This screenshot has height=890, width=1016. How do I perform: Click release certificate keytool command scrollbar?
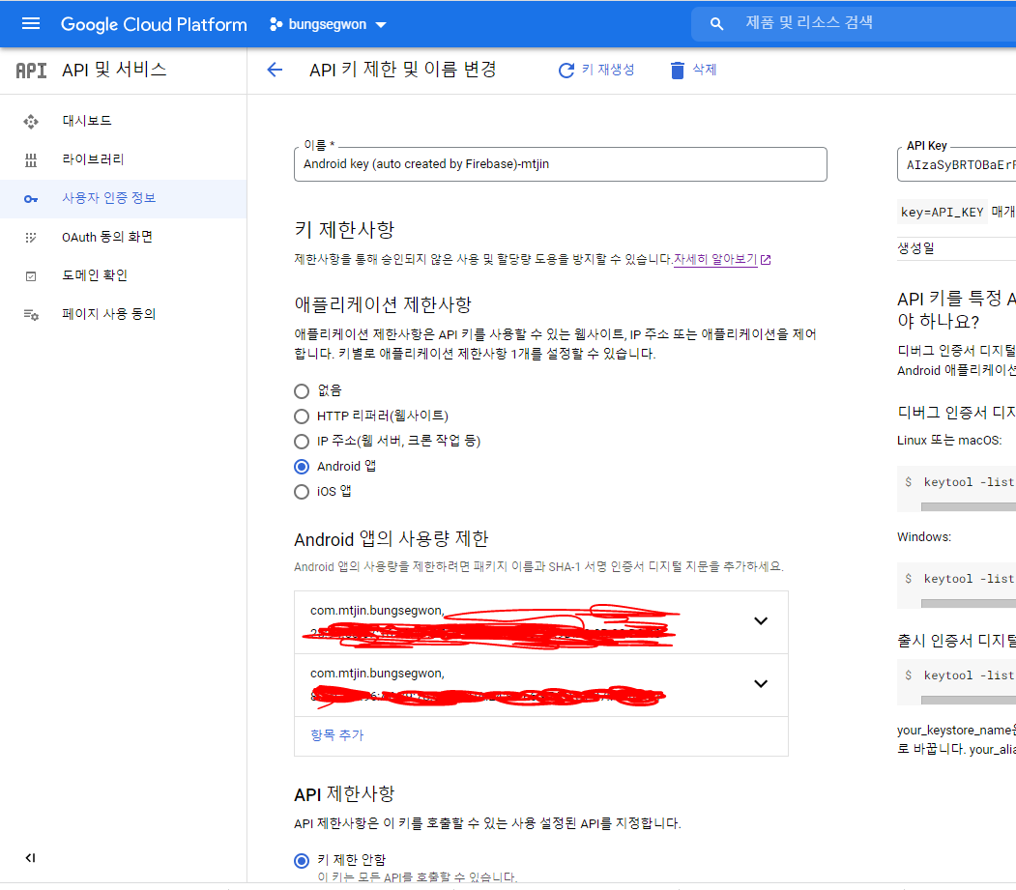pos(968,701)
